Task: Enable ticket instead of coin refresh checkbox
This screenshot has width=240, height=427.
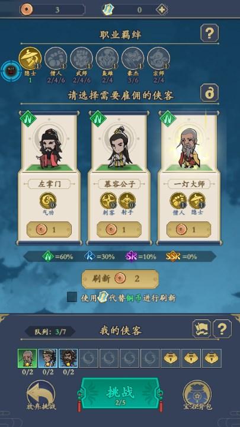Action: [72, 297]
